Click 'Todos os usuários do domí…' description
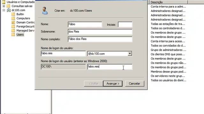 (x=168, y=80)
